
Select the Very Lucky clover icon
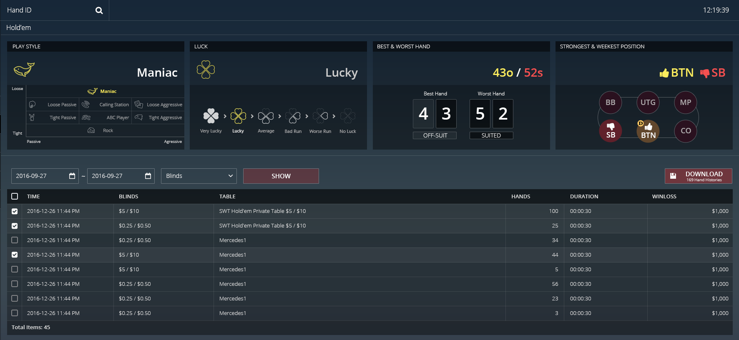211,116
